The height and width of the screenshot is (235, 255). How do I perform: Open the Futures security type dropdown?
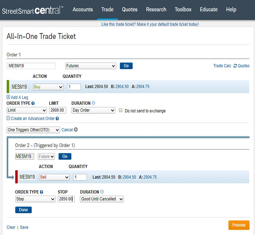[x=90, y=66]
